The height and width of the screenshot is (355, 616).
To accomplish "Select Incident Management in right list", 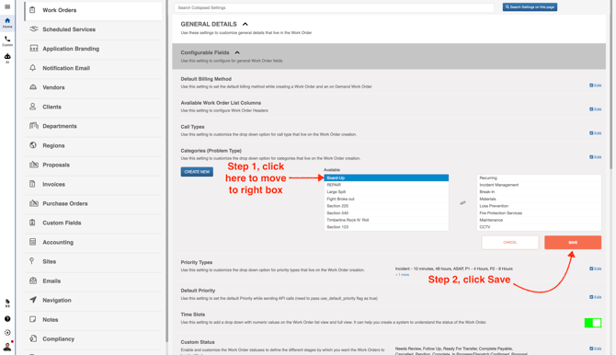I will pyautogui.click(x=539, y=185).
